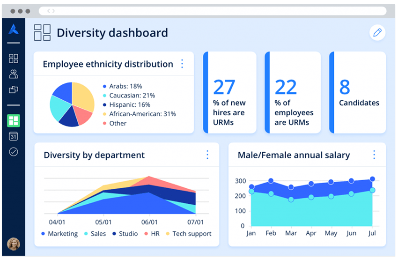Open the Employee ethnicity distribution options menu
This screenshot has height=259, width=398.
[182, 64]
